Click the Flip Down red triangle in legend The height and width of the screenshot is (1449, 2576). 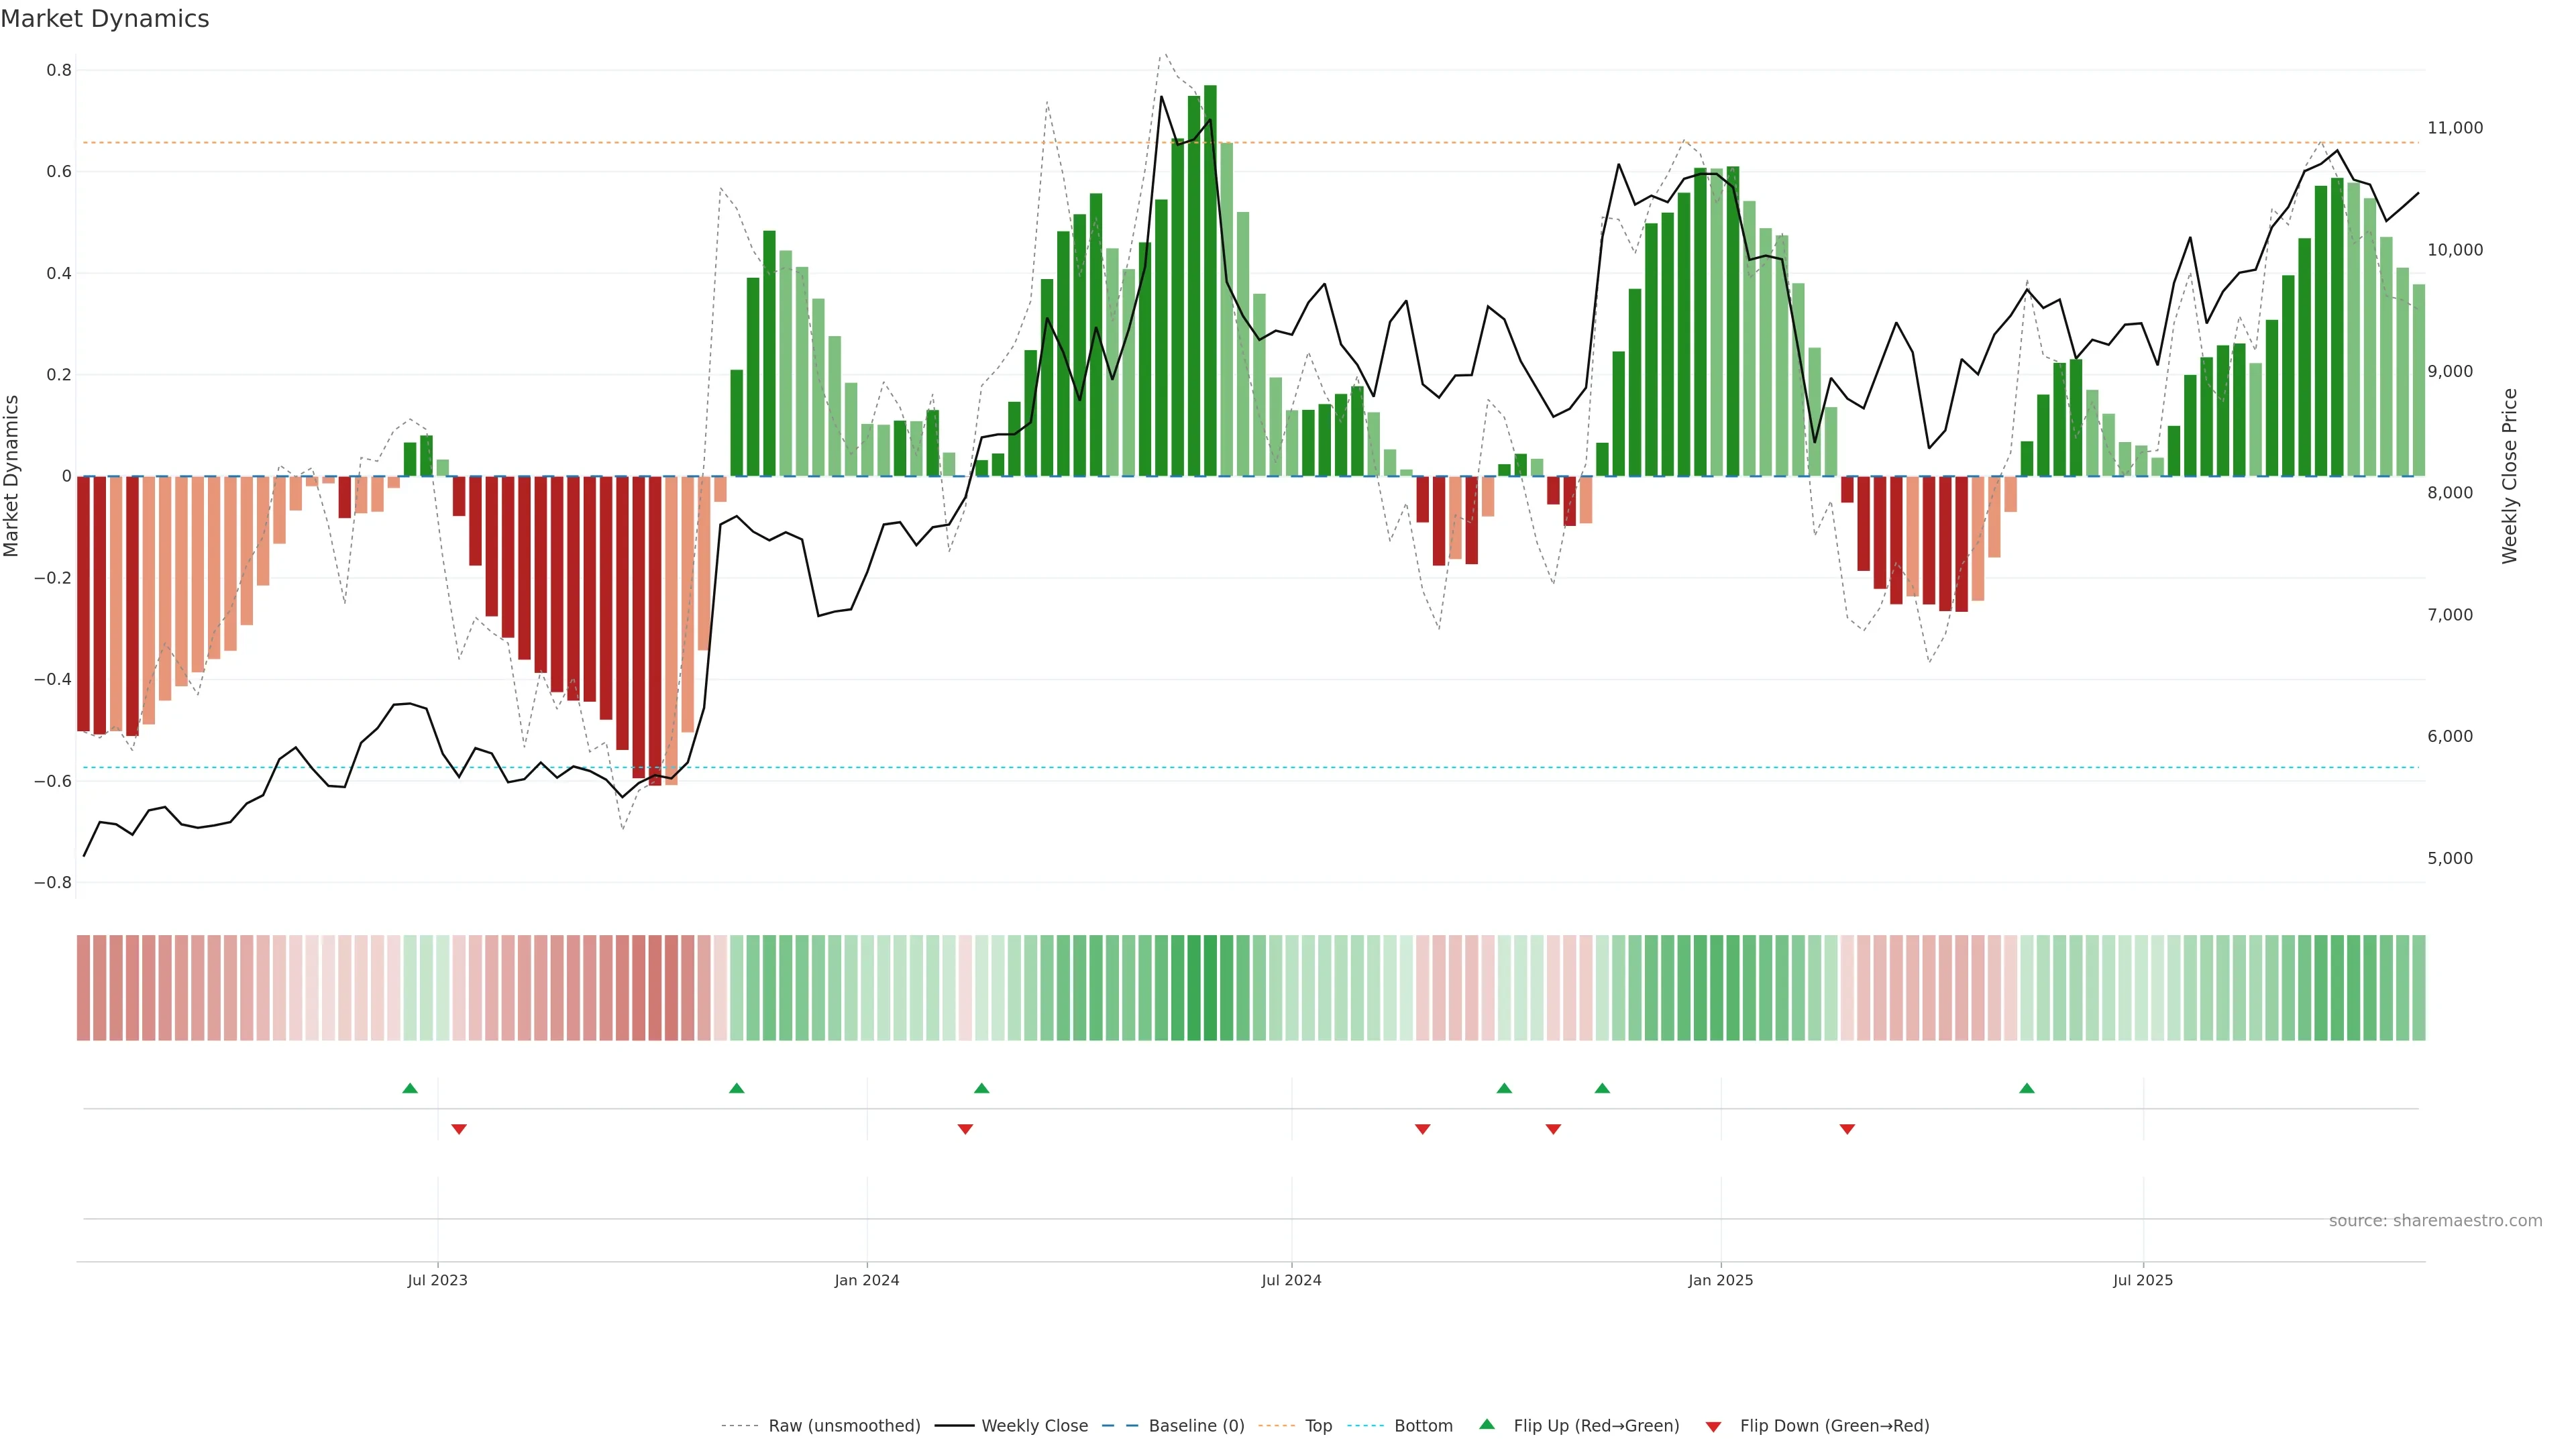(1713, 1426)
